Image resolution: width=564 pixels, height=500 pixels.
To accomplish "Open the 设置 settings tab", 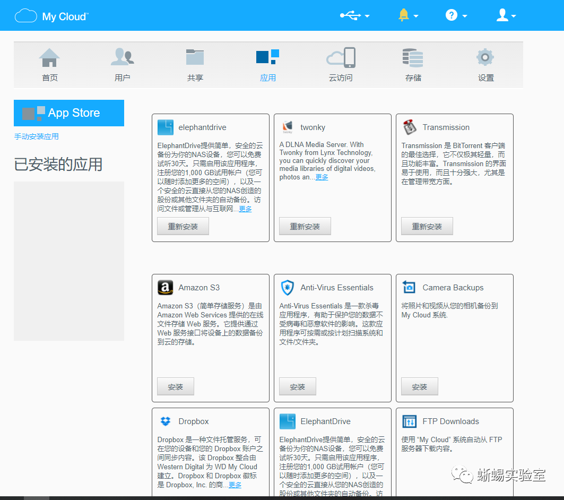I will 485,65.
